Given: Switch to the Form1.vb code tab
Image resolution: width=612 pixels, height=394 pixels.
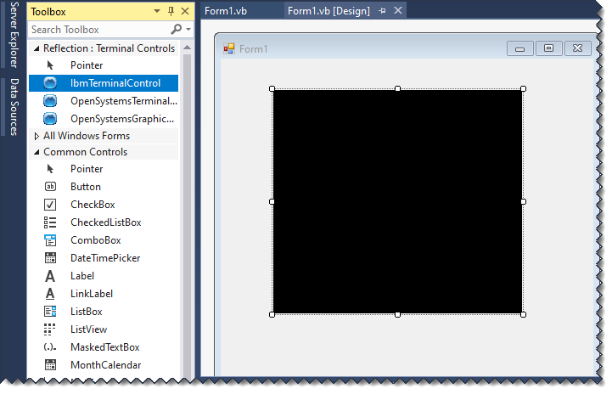Looking at the screenshot, I should tap(226, 11).
